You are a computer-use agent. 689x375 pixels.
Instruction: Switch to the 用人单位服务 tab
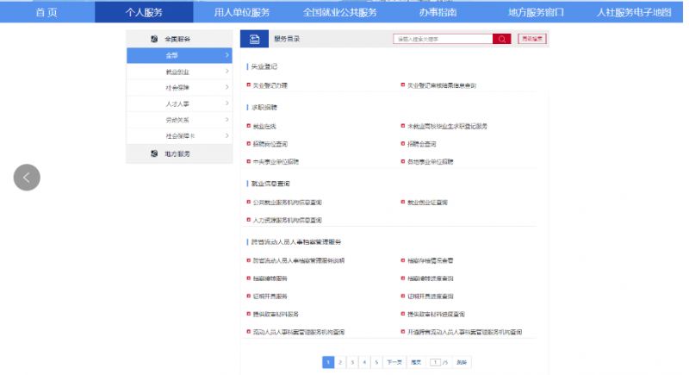(x=241, y=12)
